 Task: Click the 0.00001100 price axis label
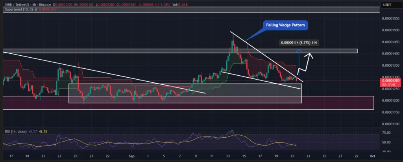(390, 124)
